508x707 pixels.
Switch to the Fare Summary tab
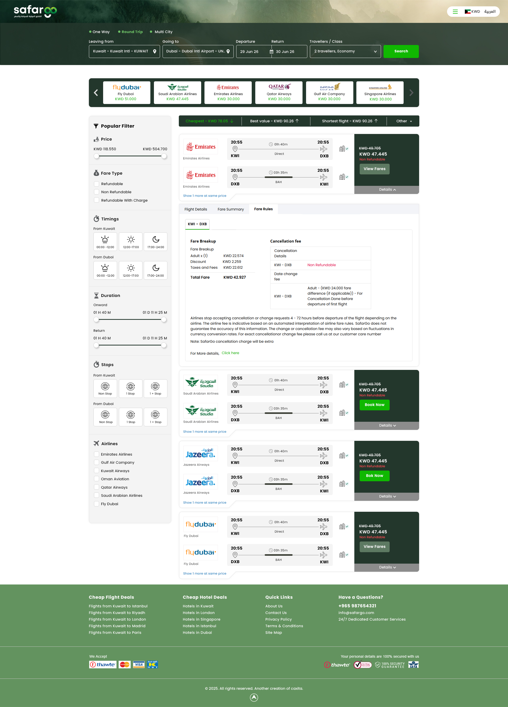(x=230, y=209)
